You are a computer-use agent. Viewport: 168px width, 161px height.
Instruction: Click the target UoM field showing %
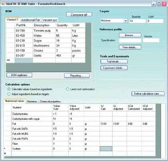[x=155, y=21]
